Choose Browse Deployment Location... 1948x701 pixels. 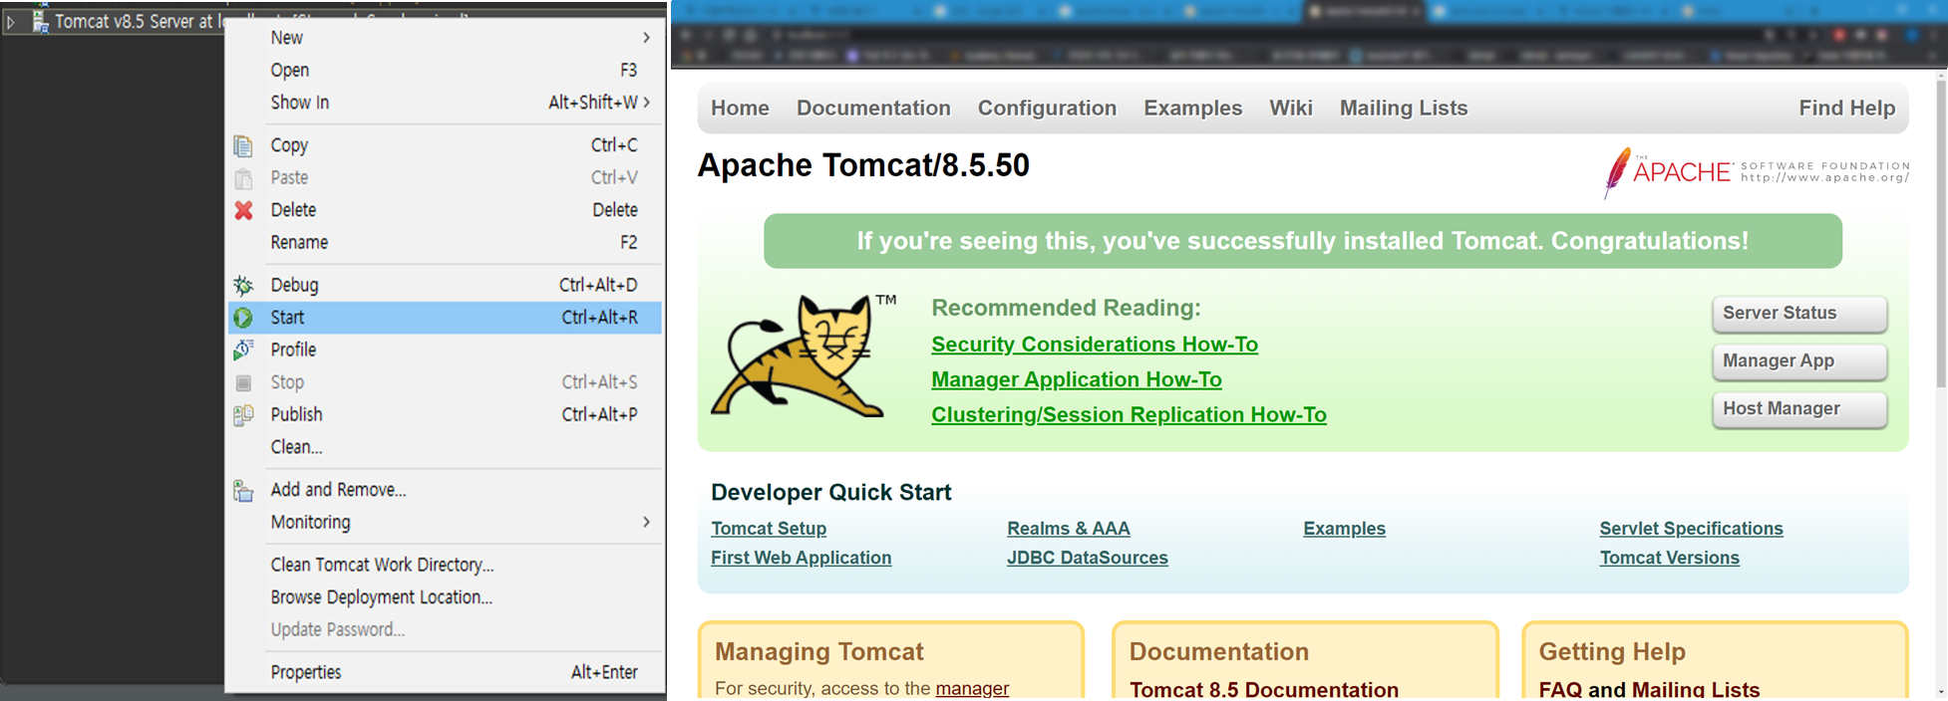(445, 597)
